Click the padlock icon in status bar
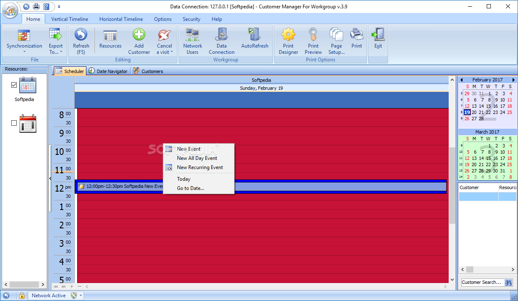Image resolution: width=518 pixels, height=301 pixels. (x=22, y=296)
